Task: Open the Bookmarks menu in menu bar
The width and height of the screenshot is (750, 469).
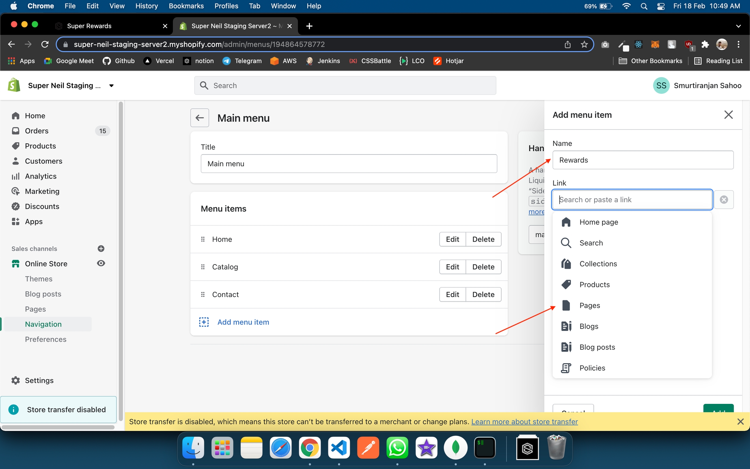Action: coord(186,6)
